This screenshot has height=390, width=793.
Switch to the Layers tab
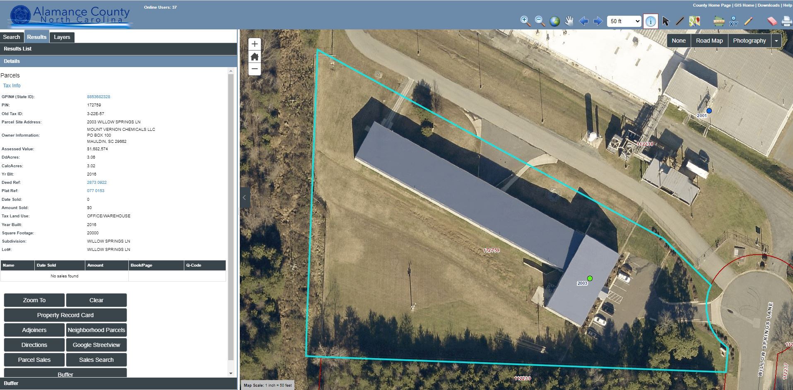(x=62, y=37)
